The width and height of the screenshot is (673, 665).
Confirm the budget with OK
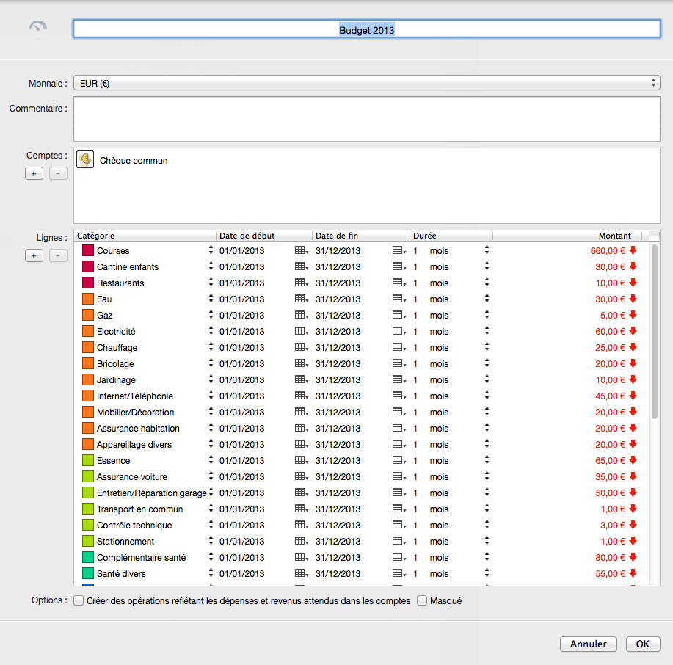[x=642, y=644]
